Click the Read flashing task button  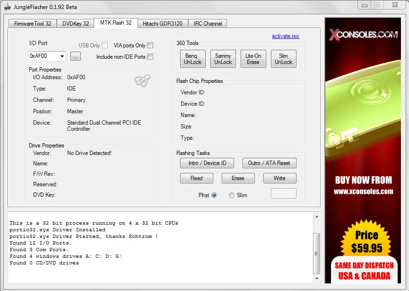click(x=197, y=178)
